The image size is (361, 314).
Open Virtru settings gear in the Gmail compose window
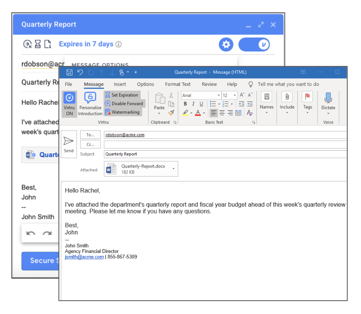point(226,44)
